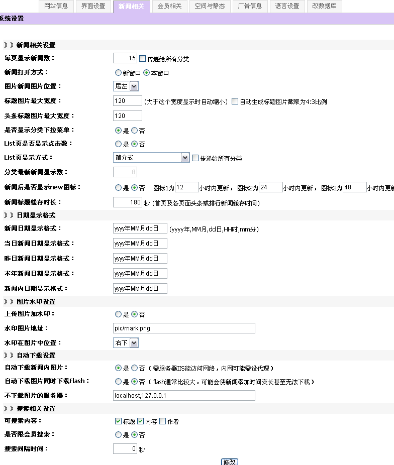Click the 图标3为 hours field
The height and width of the screenshot is (465, 394).
tap(355, 187)
